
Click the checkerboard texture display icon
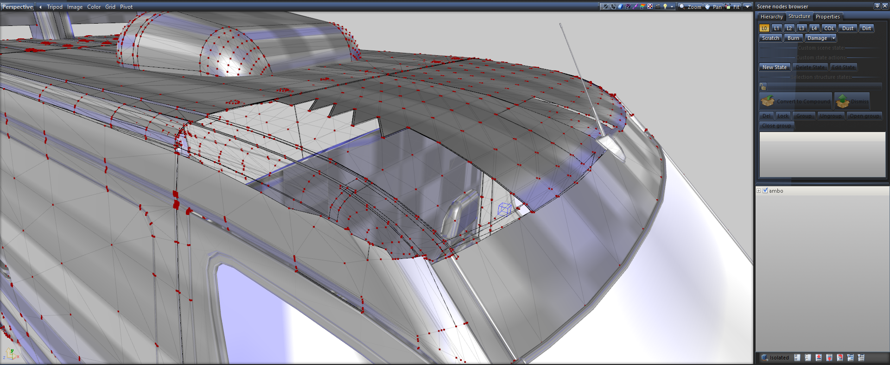650,6
